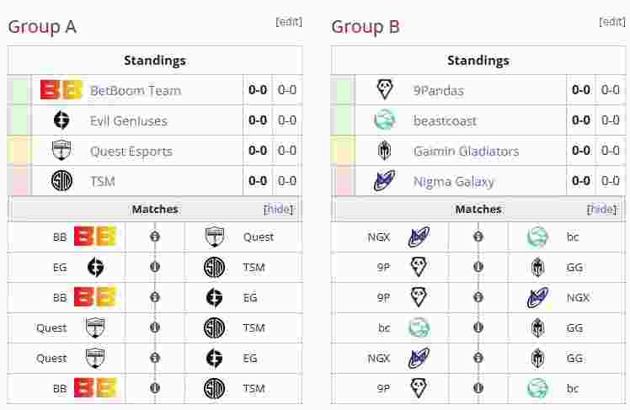Open match info for BB vs Quest
The width and height of the screenshot is (630, 410).
[155, 237]
